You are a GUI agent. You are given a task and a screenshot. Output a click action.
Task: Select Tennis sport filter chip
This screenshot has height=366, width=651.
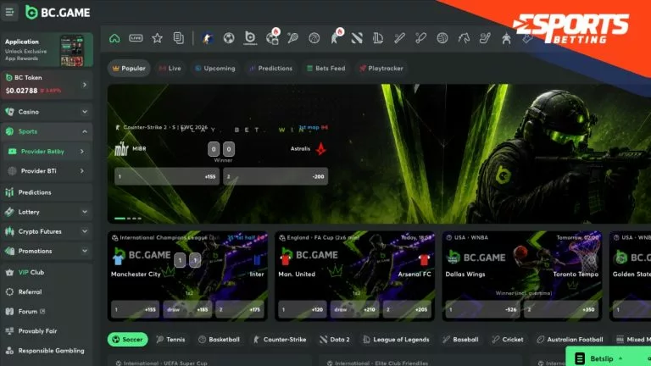click(x=170, y=340)
